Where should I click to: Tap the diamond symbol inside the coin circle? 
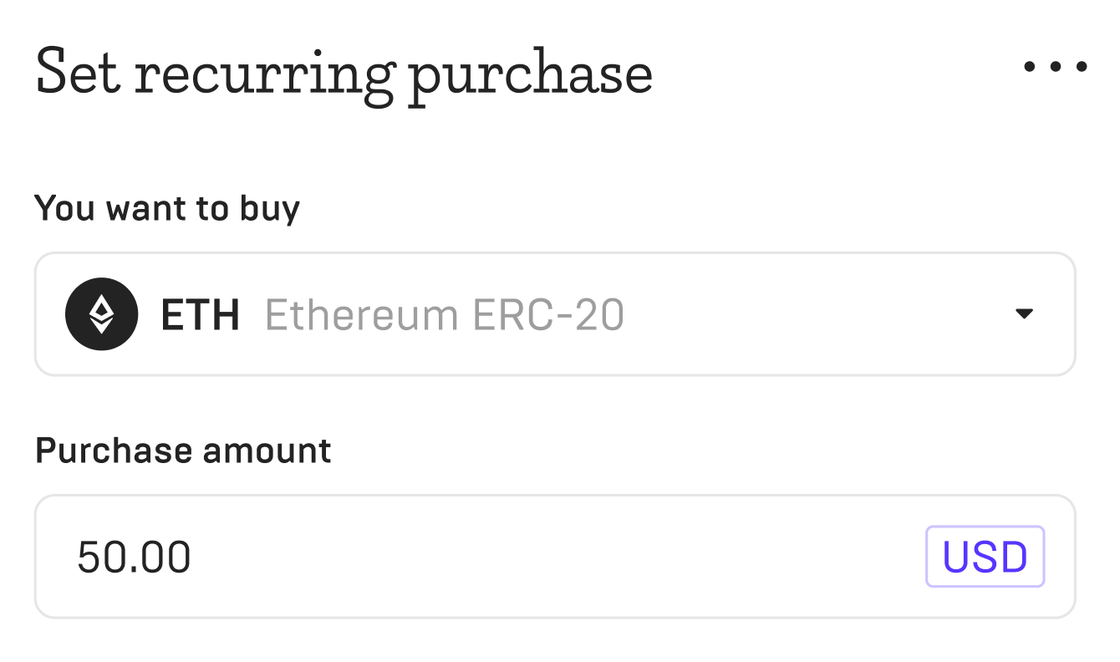[x=101, y=313]
